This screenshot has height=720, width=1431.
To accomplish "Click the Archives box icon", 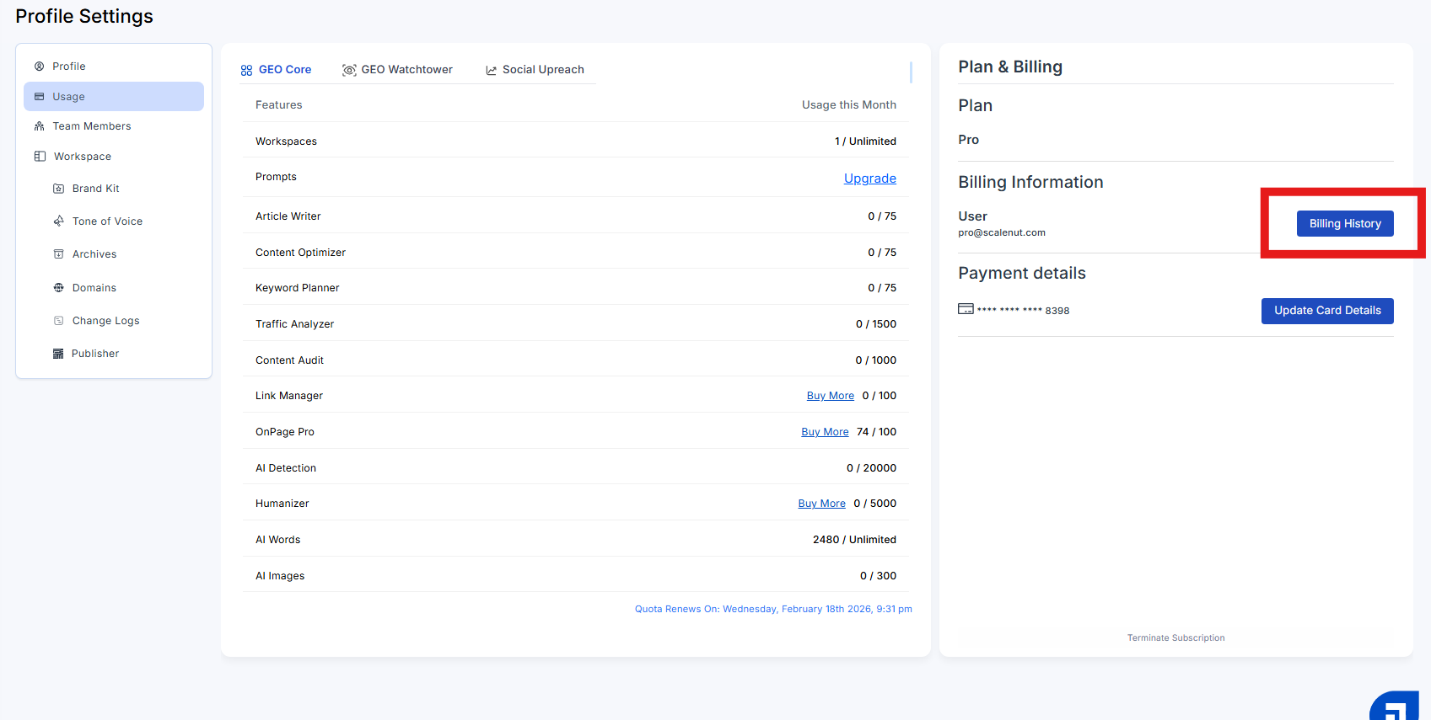I will [x=58, y=254].
